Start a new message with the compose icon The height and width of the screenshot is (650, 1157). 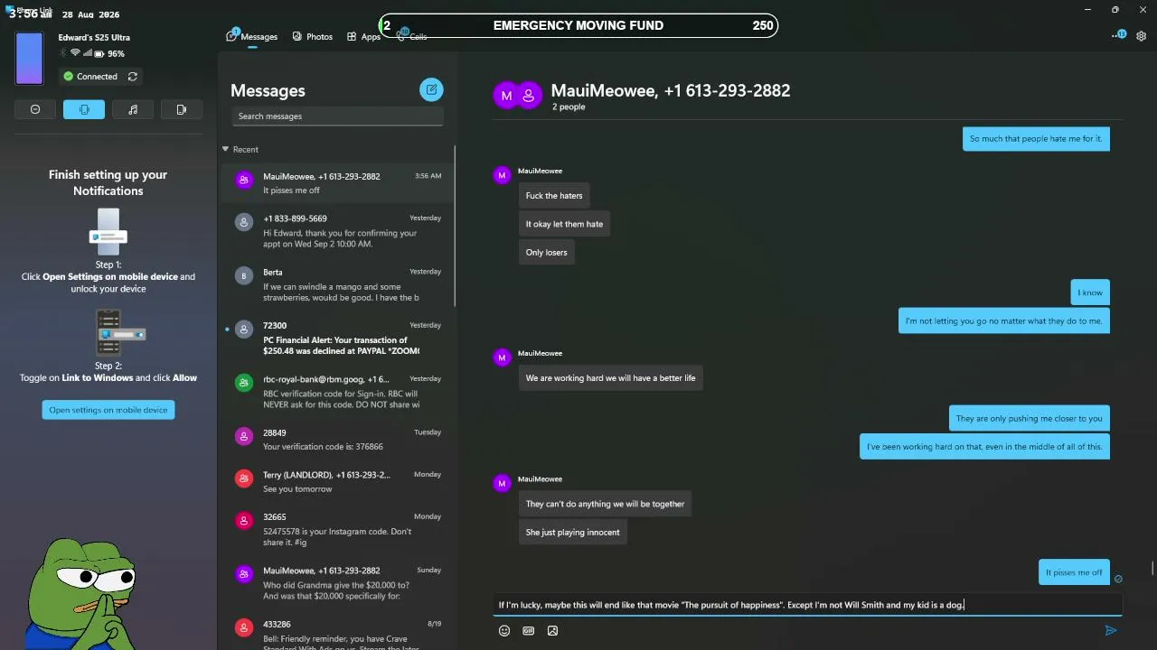point(431,89)
